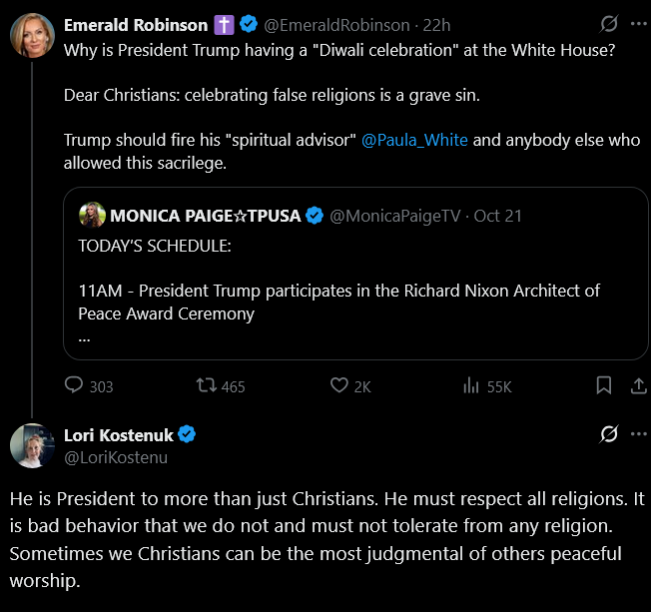Click the Grok icon on Lori's reply
The width and height of the screenshot is (651, 612).
607,434
